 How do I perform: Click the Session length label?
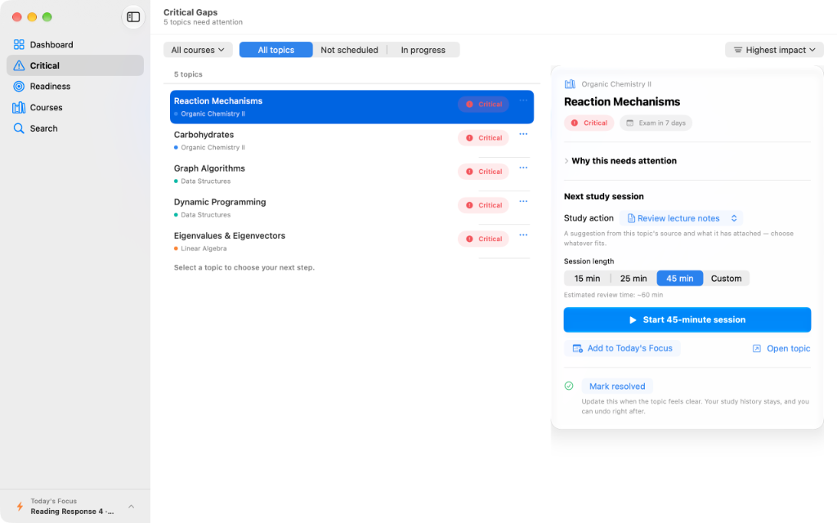click(589, 261)
